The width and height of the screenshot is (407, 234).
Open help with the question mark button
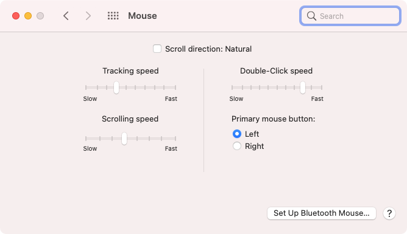click(389, 213)
